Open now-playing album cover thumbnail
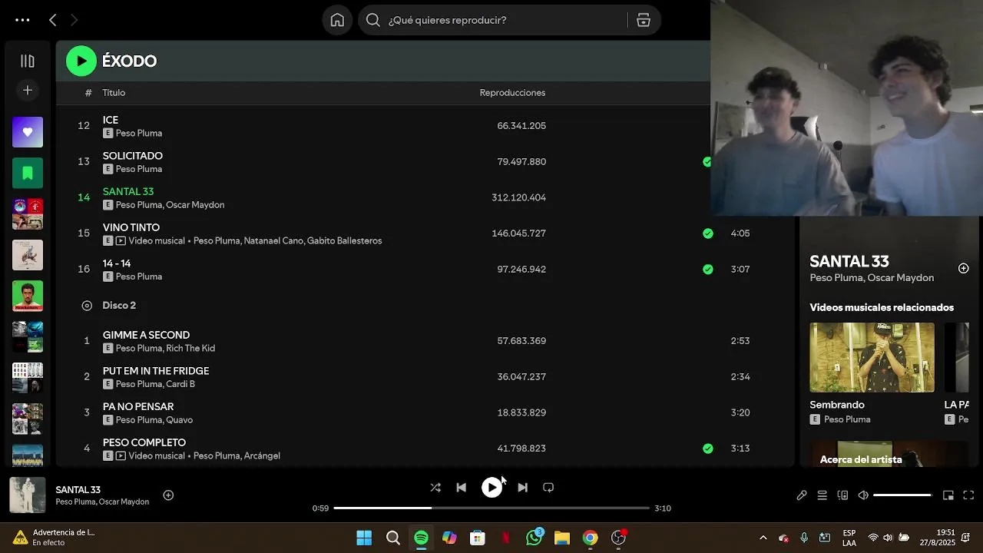 click(27, 495)
